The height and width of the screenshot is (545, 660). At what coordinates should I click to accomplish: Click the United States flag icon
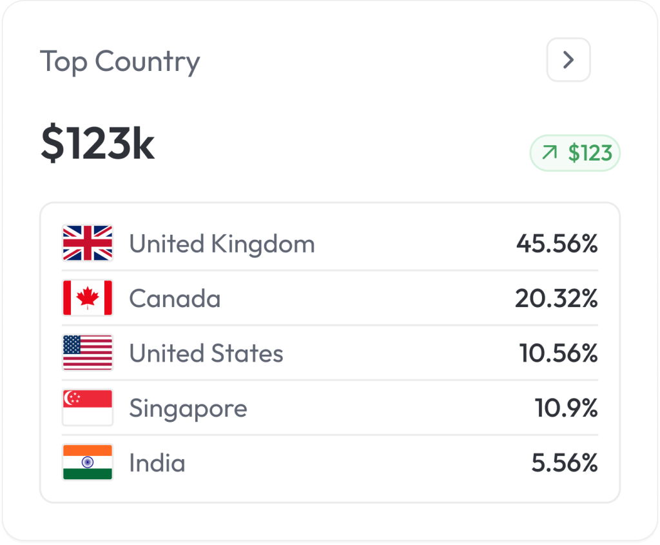click(x=88, y=353)
